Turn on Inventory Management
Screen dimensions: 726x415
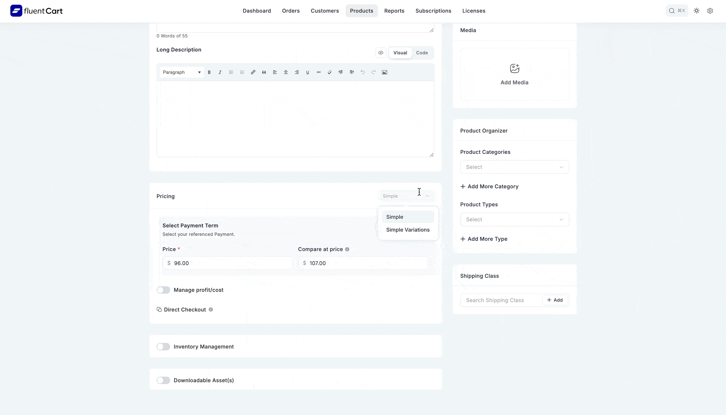click(x=163, y=346)
